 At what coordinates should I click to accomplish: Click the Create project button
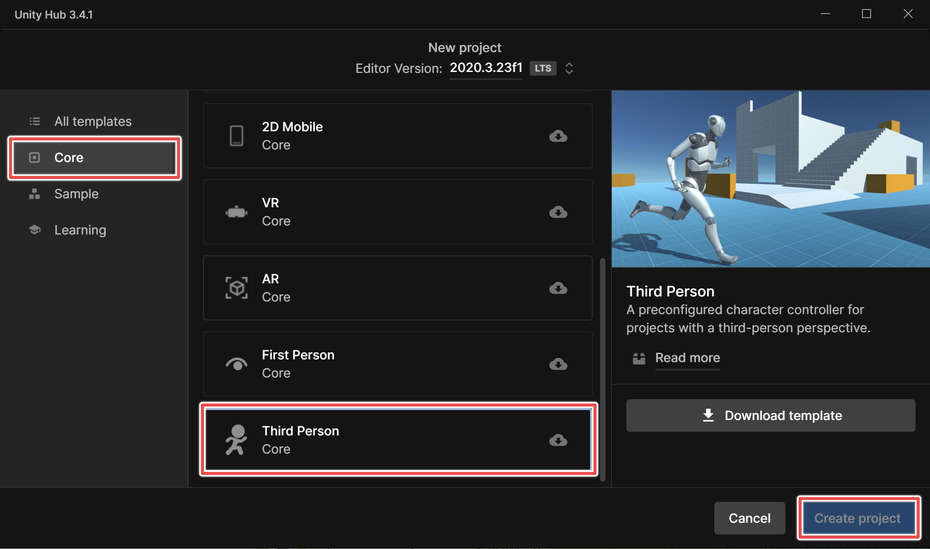coord(858,518)
